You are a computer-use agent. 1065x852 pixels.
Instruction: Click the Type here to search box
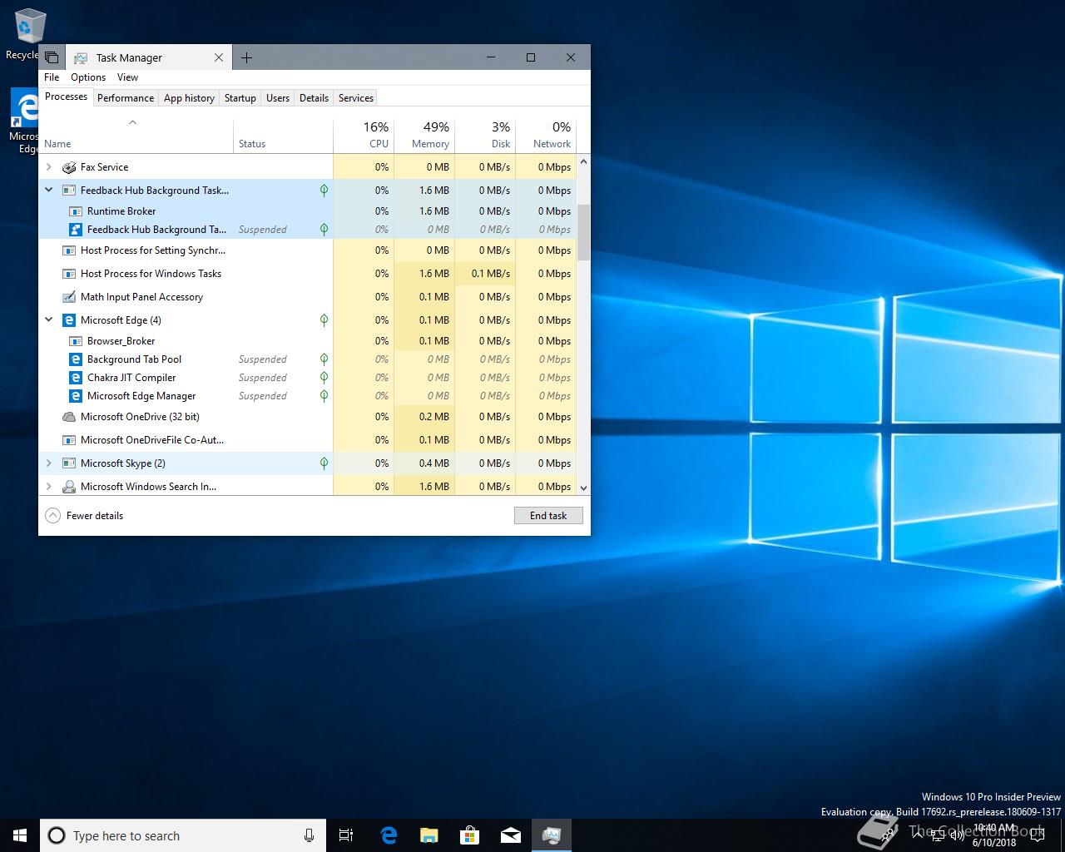point(181,835)
